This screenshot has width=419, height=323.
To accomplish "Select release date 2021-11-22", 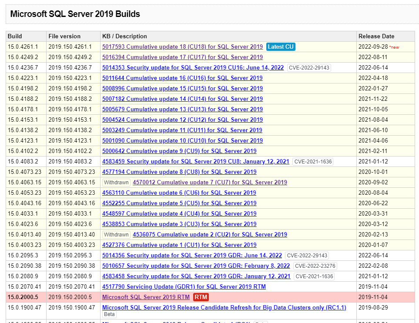I will pyautogui.click(x=373, y=99).
